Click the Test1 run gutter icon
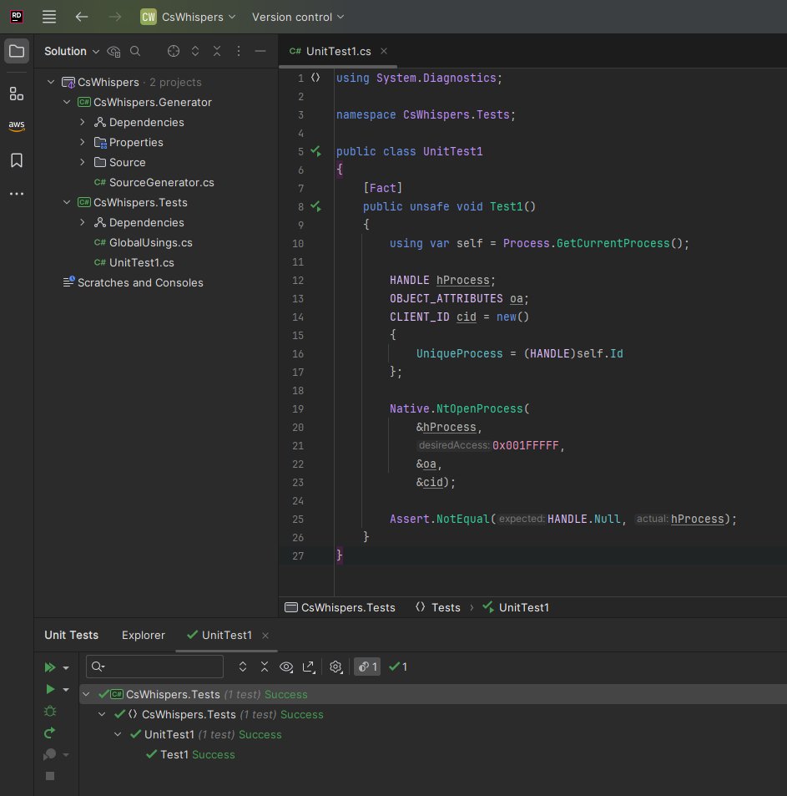This screenshot has height=796, width=787. point(316,206)
